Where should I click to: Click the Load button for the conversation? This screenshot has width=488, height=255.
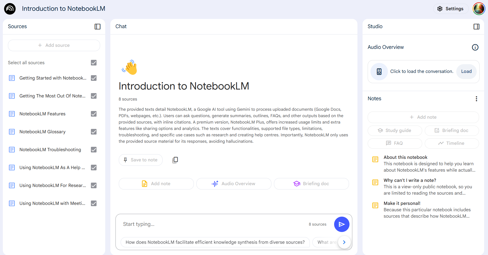tap(466, 71)
